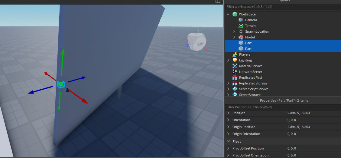Click the NetworkServer icon
This screenshot has height=158, width=341.
235,72
